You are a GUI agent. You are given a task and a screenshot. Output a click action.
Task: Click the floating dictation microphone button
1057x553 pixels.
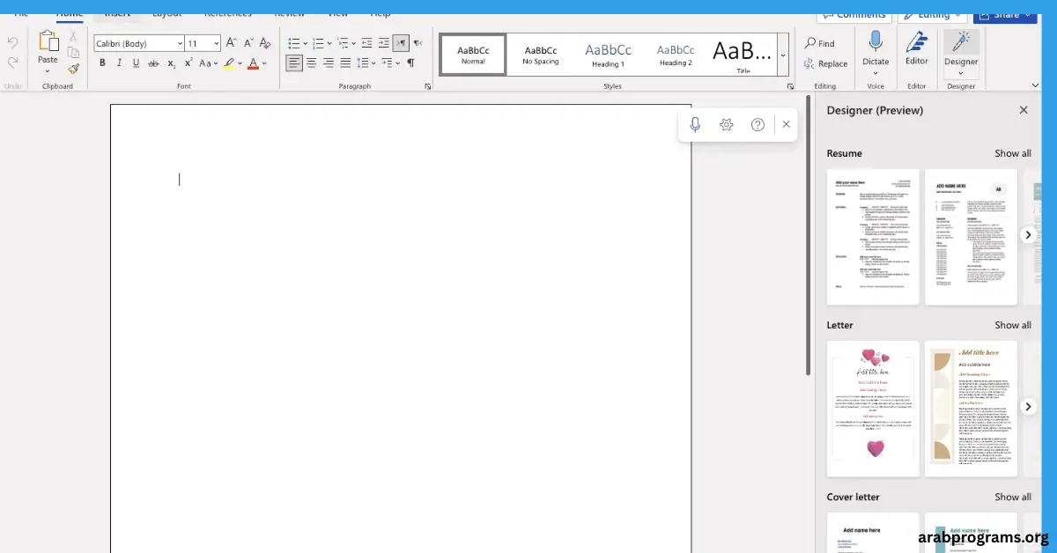pos(695,125)
